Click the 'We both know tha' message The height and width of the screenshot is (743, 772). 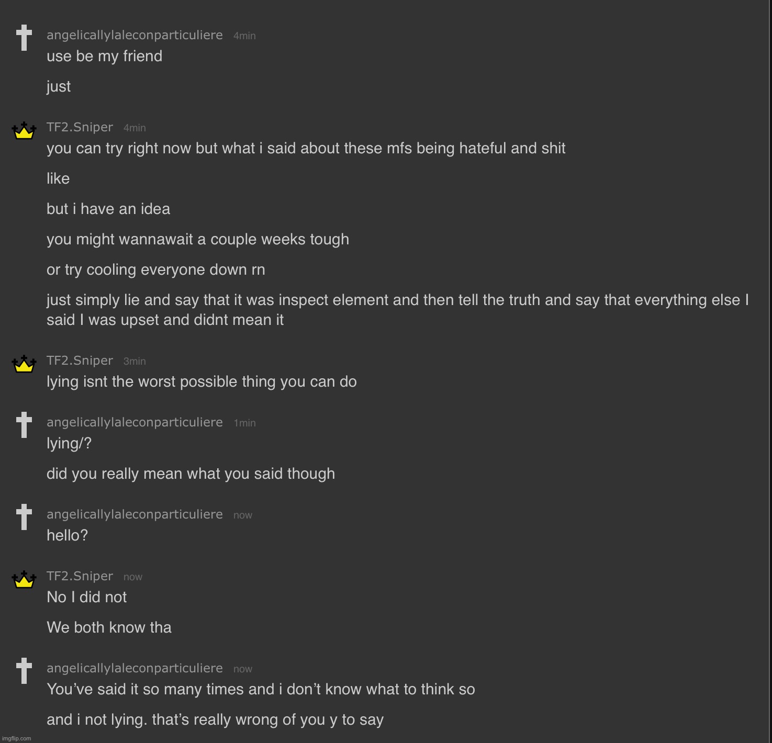pyautogui.click(x=109, y=627)
